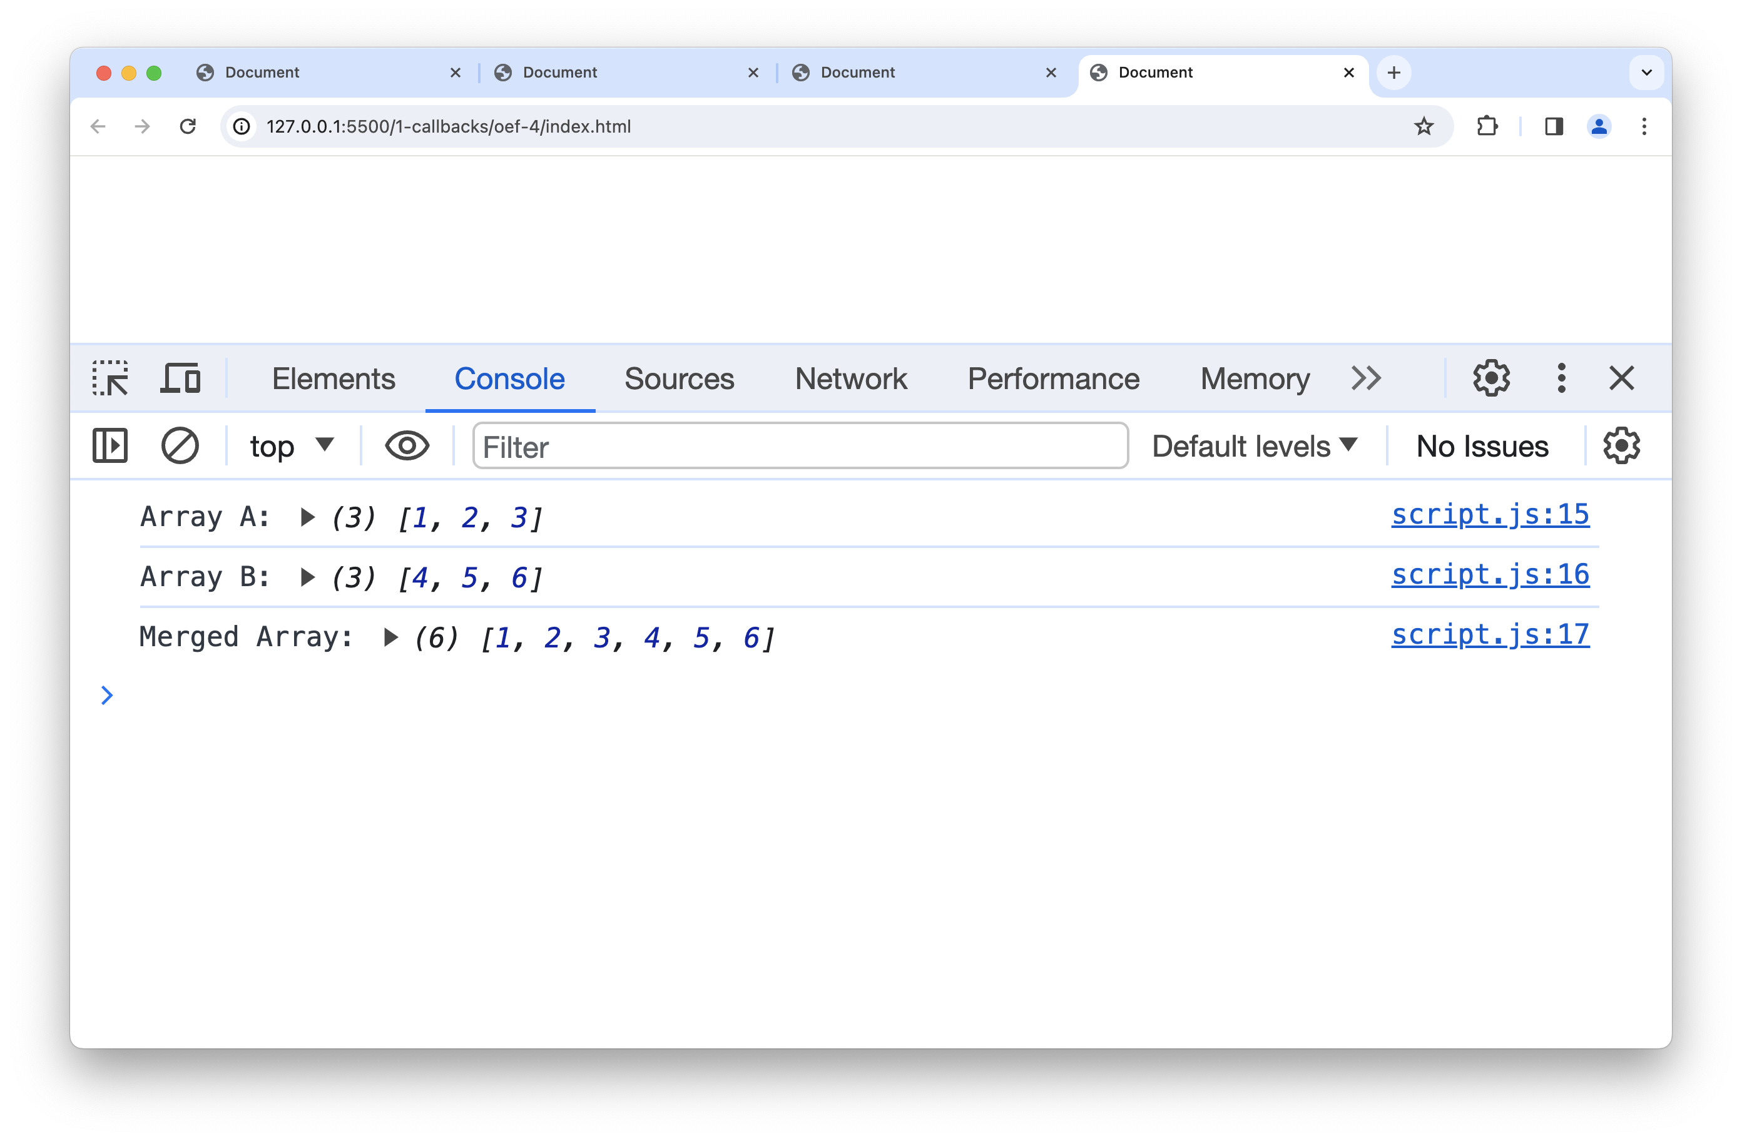Open the script.js:17 source link
This screenshot has width=1742, height=1141.
coord(1489,634)
